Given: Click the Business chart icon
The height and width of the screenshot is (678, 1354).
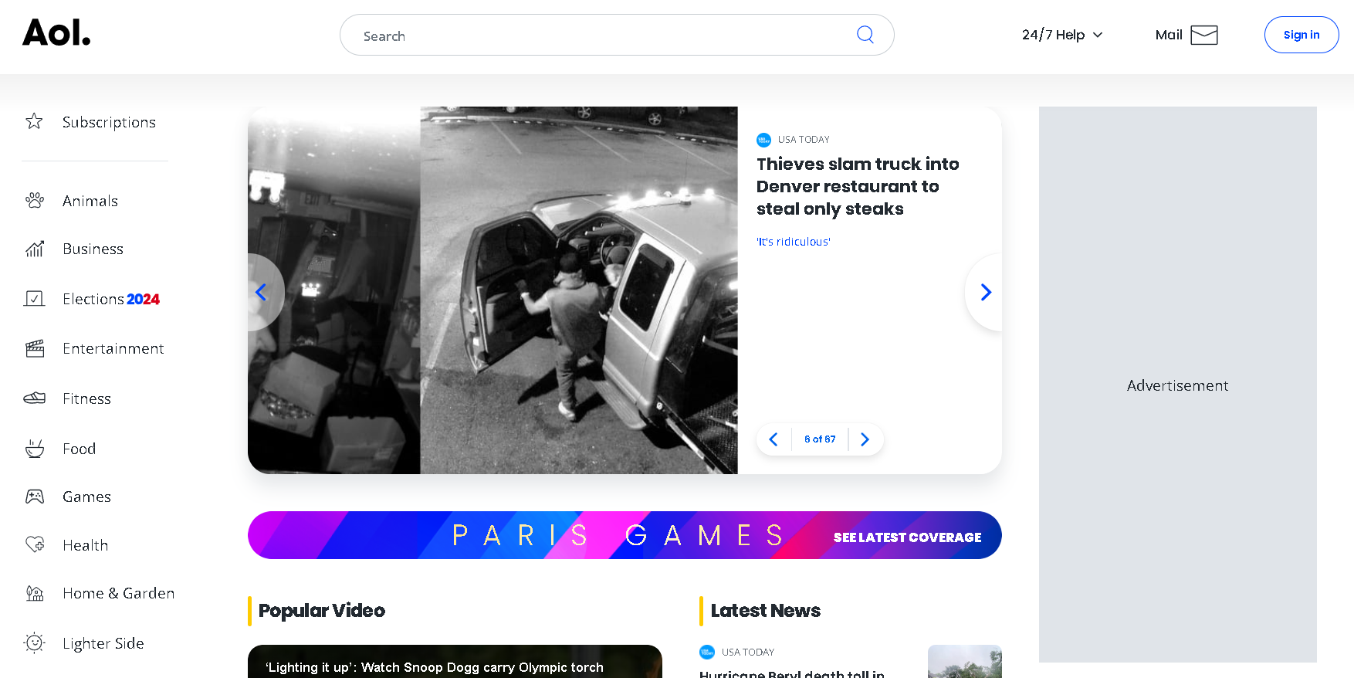Looking at the screenshot, I should 35,249.
